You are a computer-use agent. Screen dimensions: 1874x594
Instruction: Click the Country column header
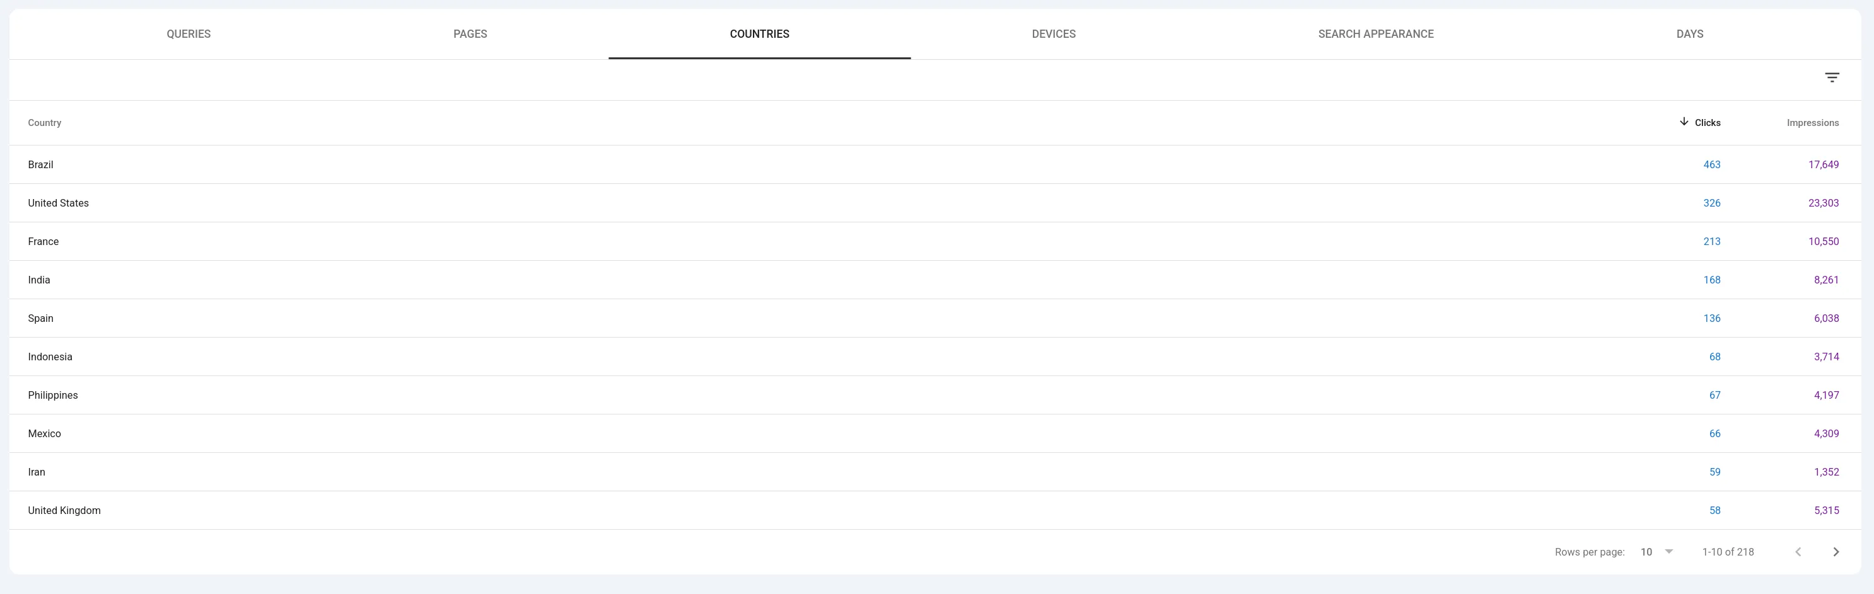click(44, 123)
